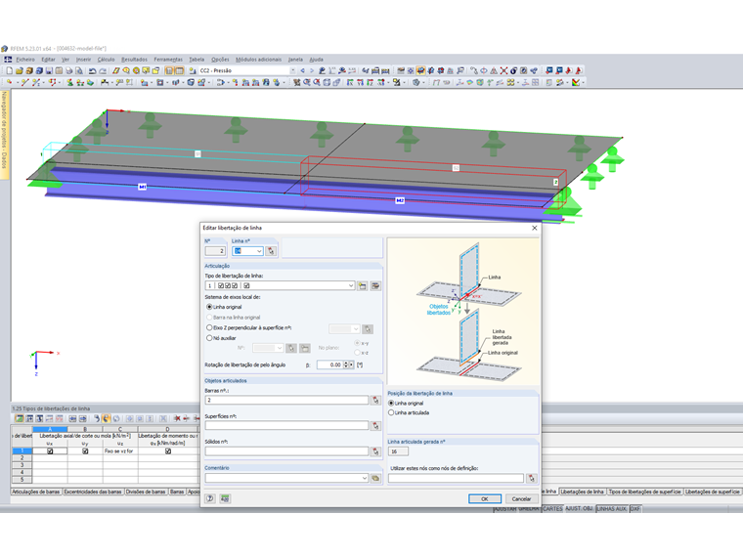
Task: Save the model with the floppy disk icon
Action: pos(49,70)
